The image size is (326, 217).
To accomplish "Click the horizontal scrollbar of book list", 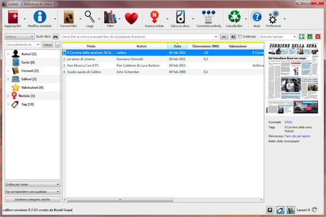I will [120, 200].
